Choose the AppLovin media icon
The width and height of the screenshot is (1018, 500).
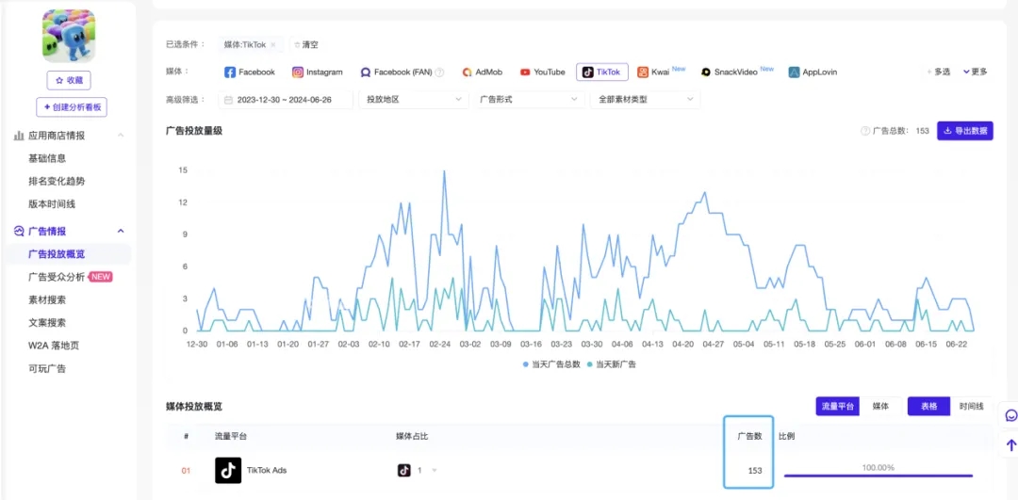pyautogui.click(x=795, y=73)
